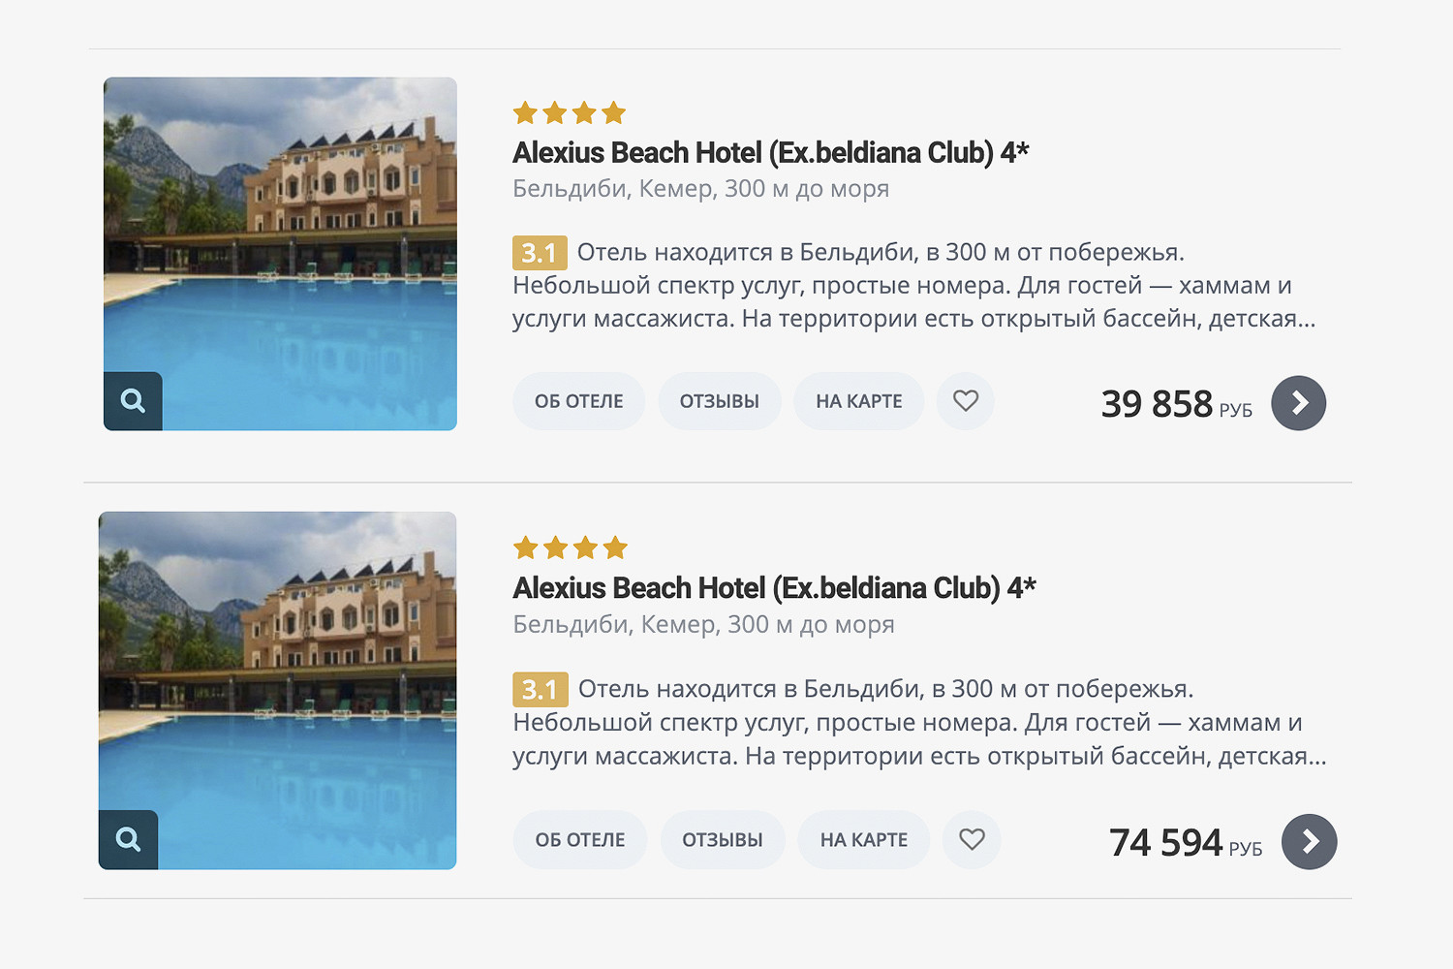This screenshot has height=969, width=1453.
Task: Click the four-star rating above 39 858 руб hotel
Action: [569, 113]
